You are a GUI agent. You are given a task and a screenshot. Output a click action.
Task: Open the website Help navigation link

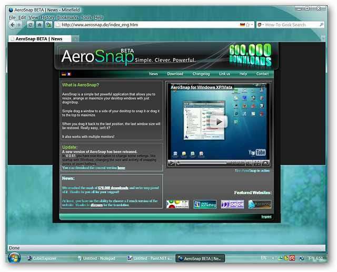click(x=243, y=74)
